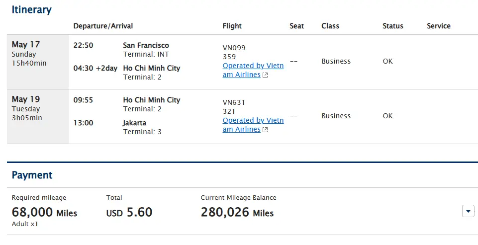Open Operated by Vietnam Airlines link for VN631

click(x=253, y=125)
